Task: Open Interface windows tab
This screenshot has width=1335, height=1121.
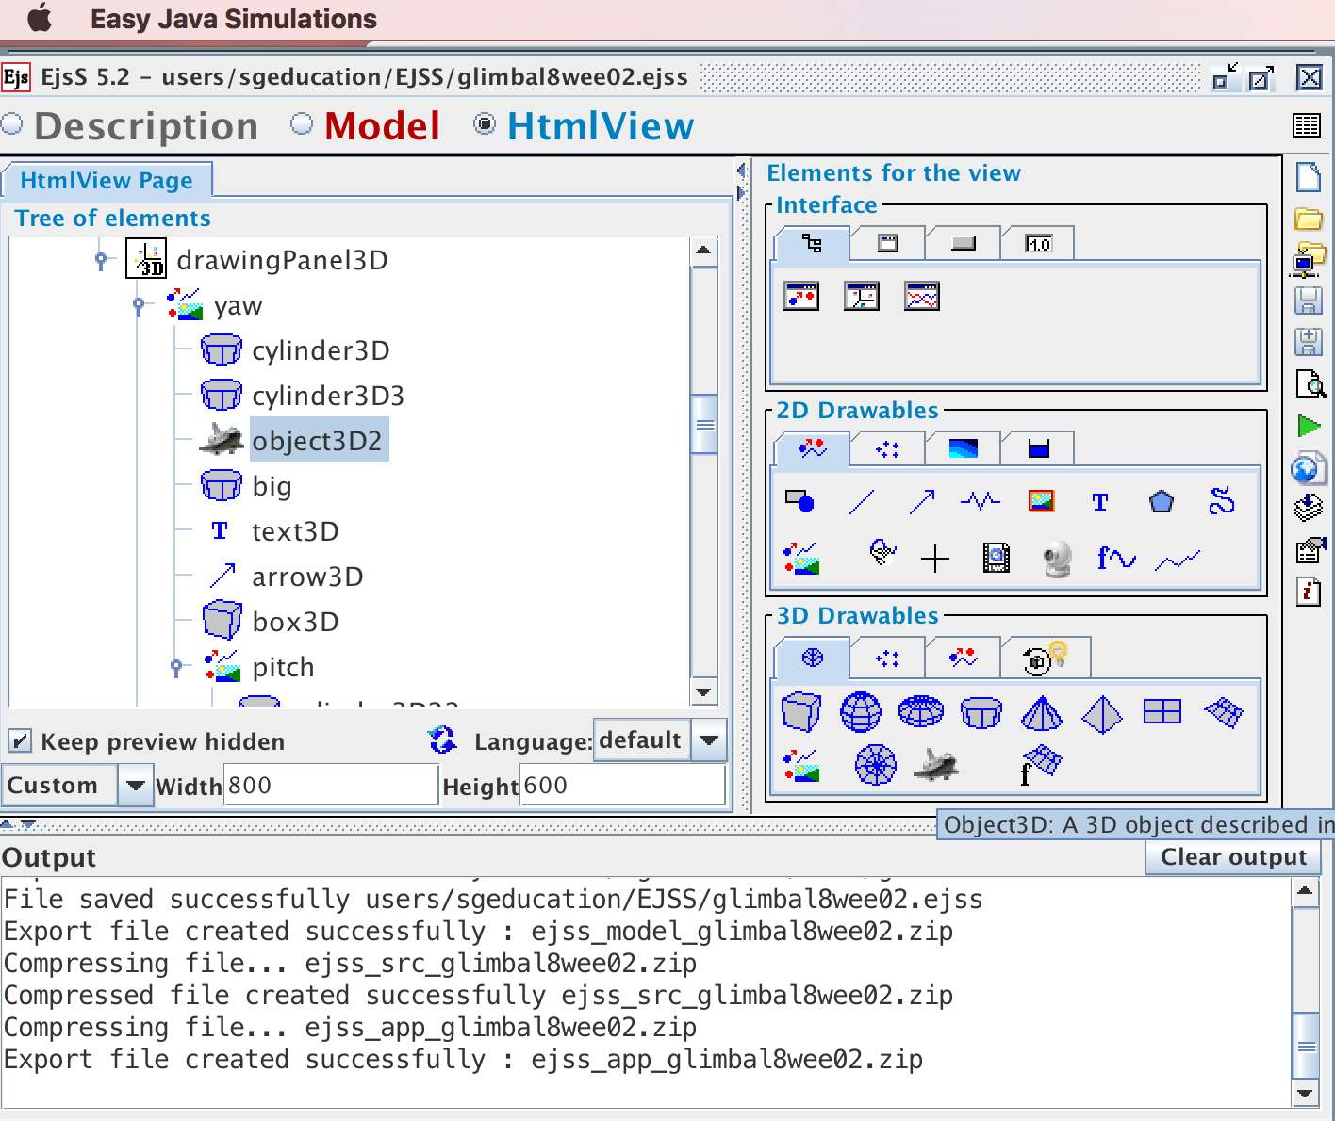Action: pos(887,244)
